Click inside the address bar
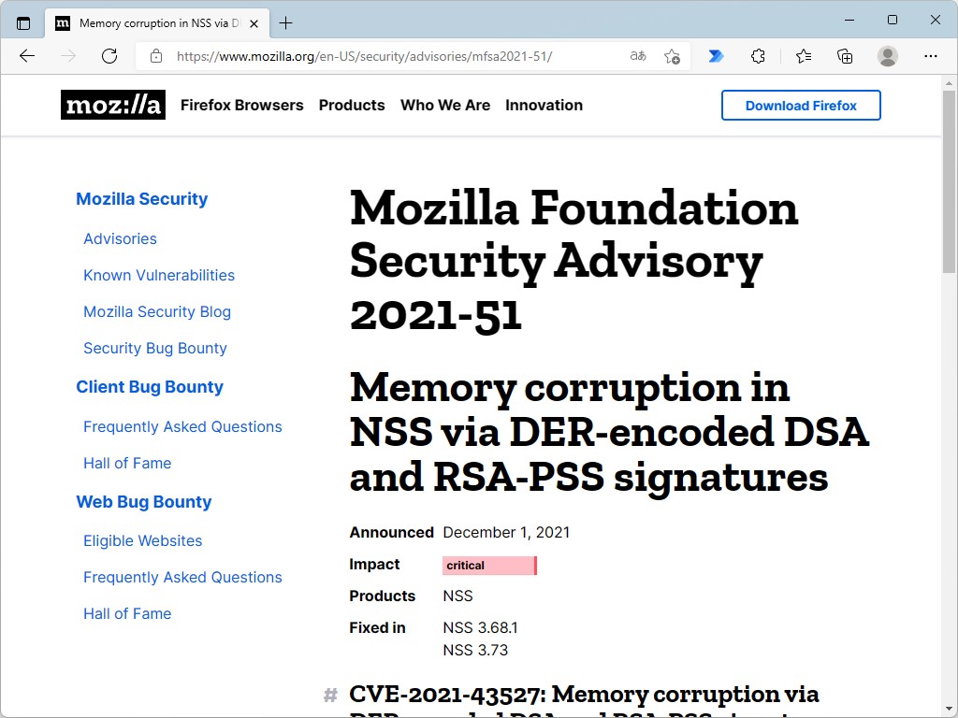This screenshot has height=718, width=958. coord(374,56)
